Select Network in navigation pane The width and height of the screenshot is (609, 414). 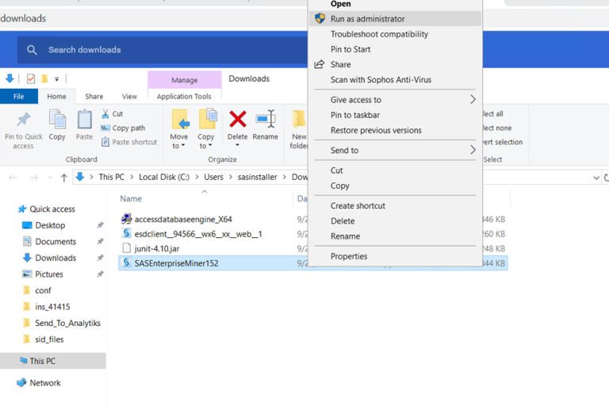[x=45, y=383]
